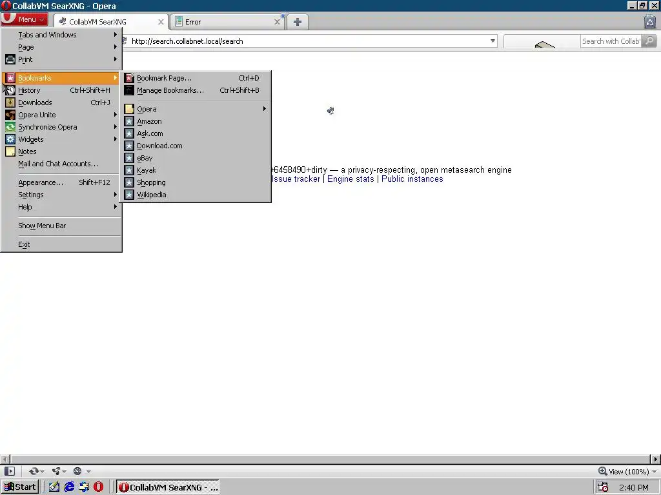Click the Wikipedia bookmark star icon
Screen dimensions: 661x495
tap(129, 195)
